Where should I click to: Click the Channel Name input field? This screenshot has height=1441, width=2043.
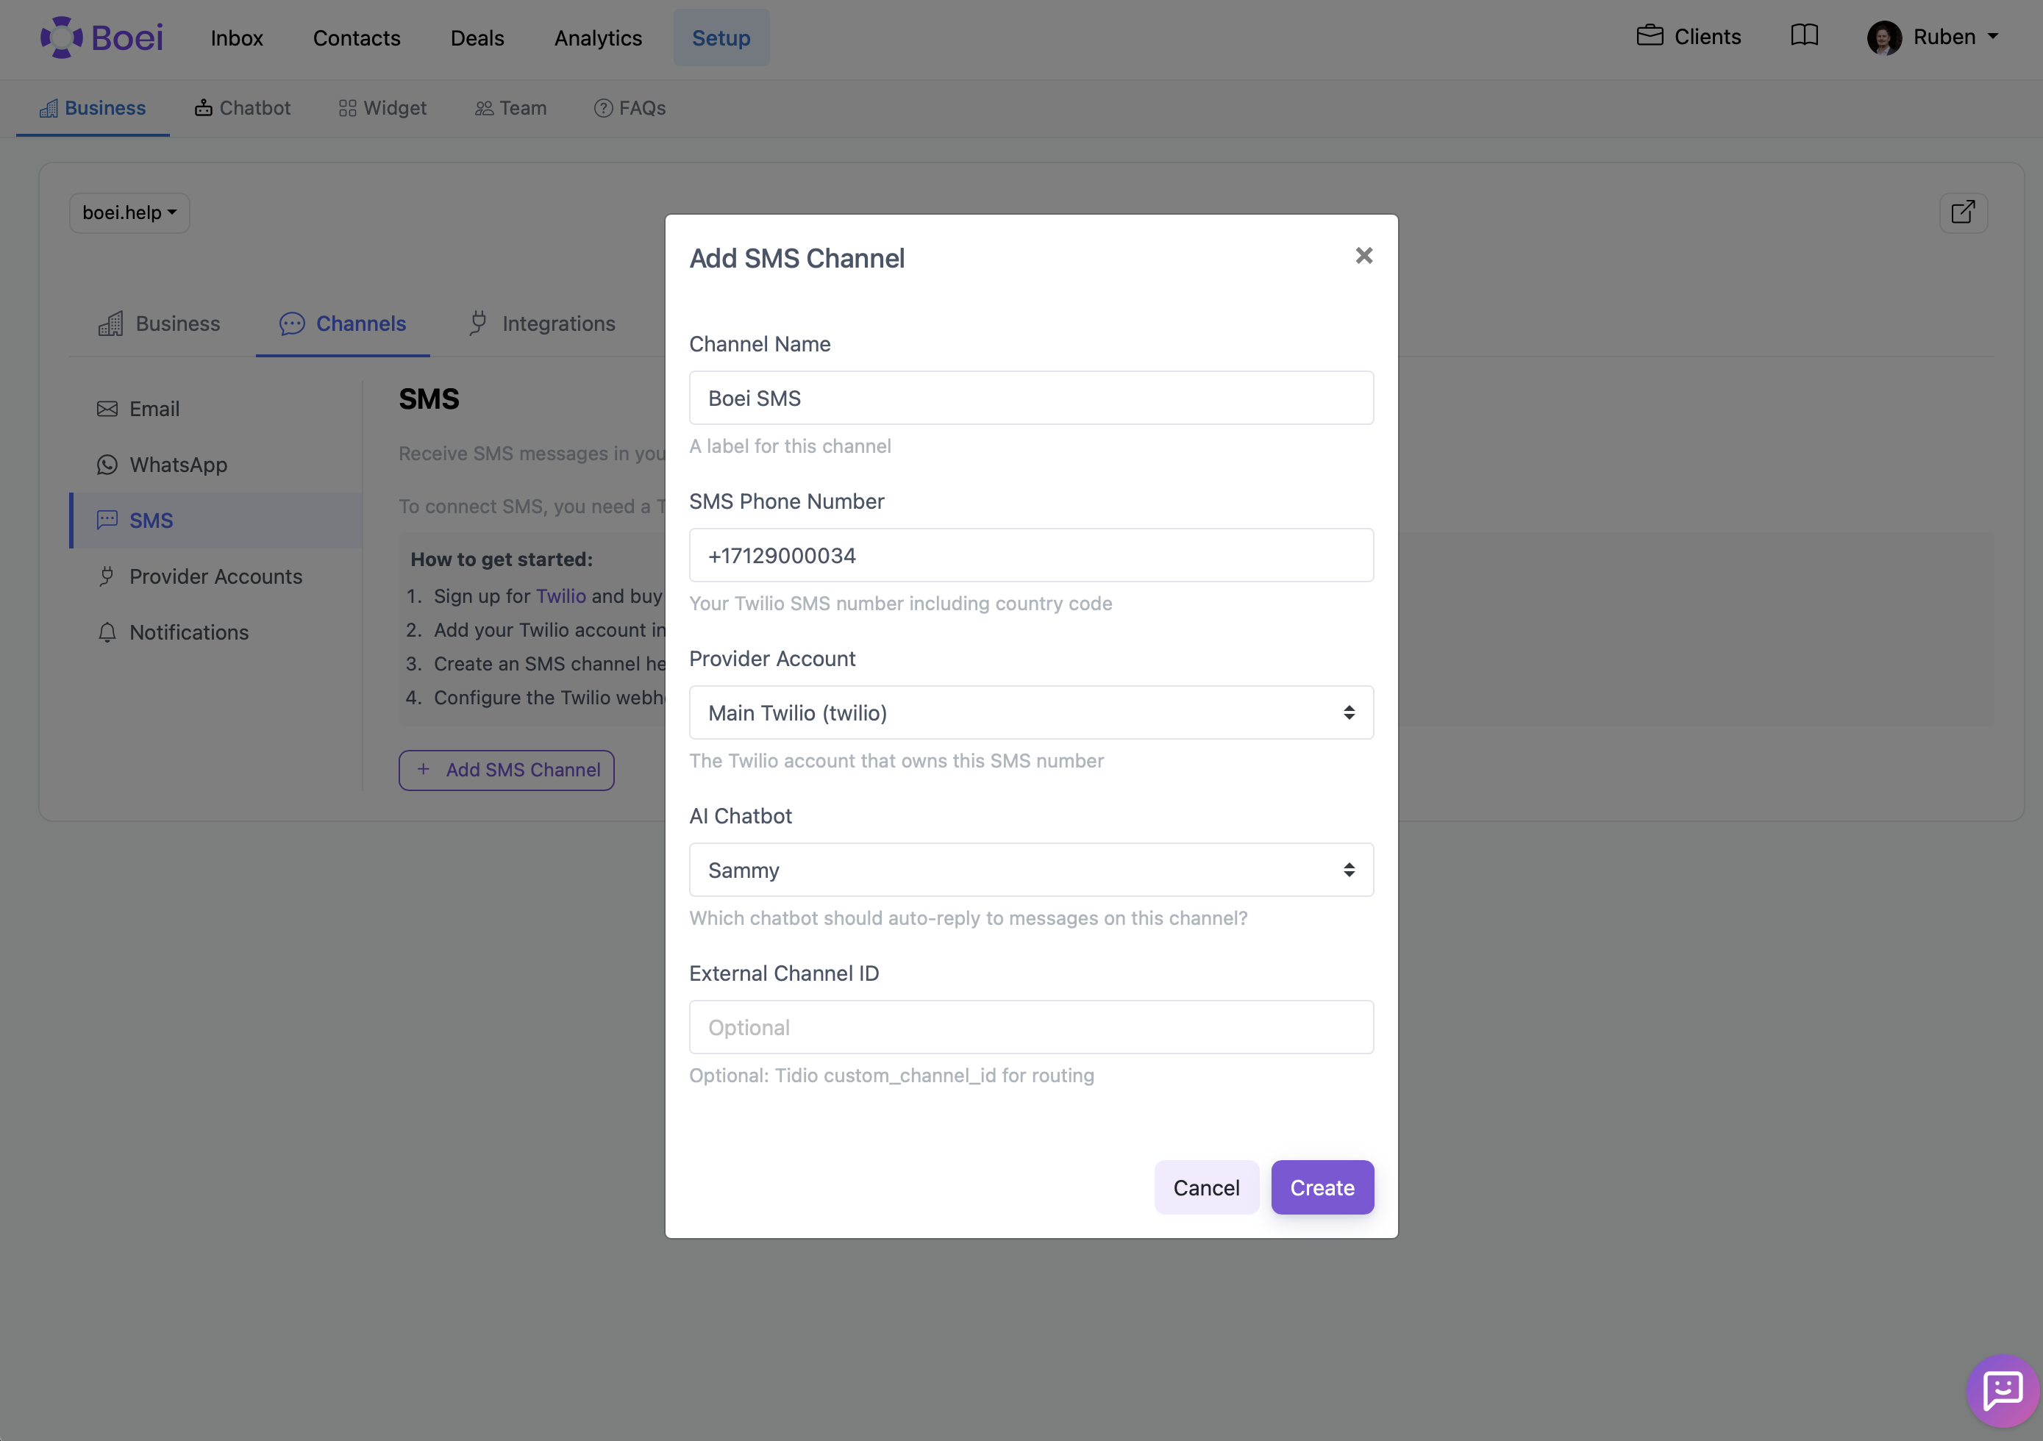pos(1031,398)
